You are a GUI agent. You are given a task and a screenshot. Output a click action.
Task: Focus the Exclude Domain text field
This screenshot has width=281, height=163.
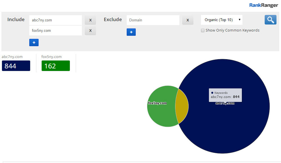tap(153, 20)
